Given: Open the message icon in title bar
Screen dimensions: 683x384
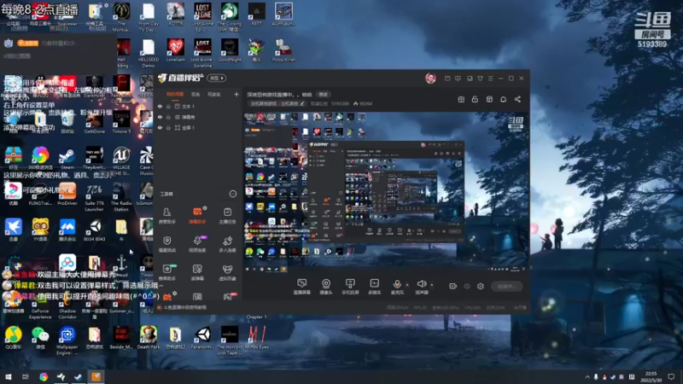Looking at the screenshot, I should [447, 79].
